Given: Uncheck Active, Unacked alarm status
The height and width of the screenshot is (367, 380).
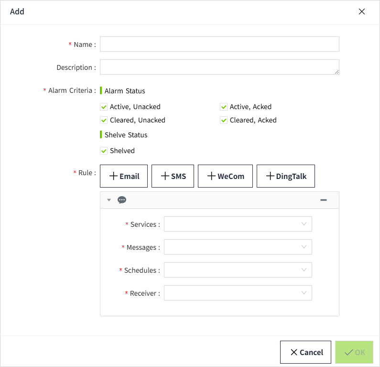Looking at the screenshot, I should tap(104, 107).
